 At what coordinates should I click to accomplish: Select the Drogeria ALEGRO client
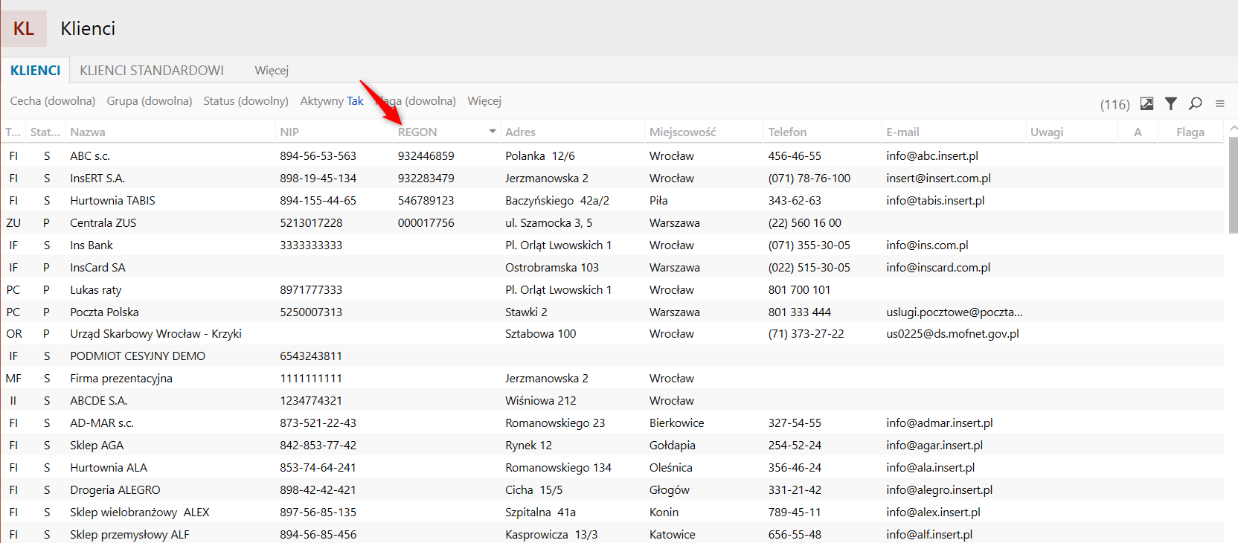(x=612, y=490)
